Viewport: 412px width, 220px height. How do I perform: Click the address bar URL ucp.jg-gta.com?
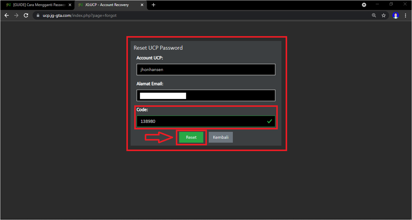(80, 15)
